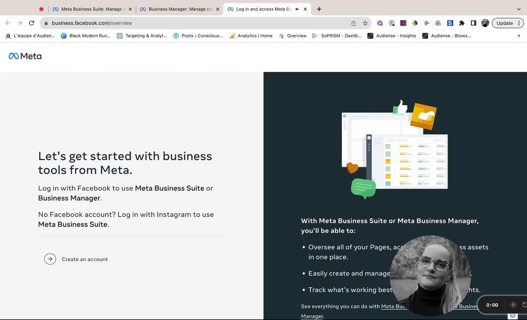Open the Extensions puzzle menu

coord(462,23)
